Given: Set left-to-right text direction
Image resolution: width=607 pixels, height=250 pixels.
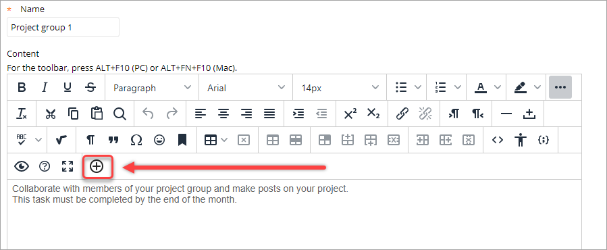Looking at the screenshot, I should click(x=454, y=114).
